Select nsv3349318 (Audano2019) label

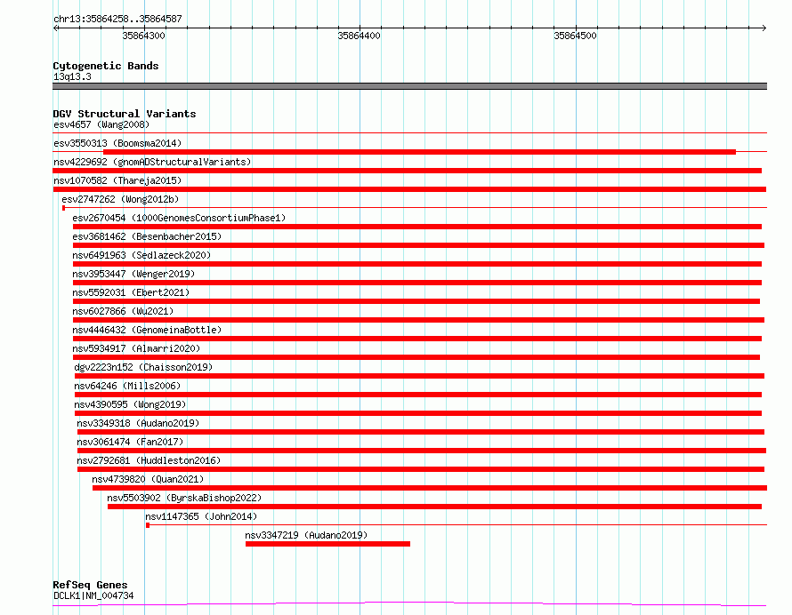[x=138, y=423]
